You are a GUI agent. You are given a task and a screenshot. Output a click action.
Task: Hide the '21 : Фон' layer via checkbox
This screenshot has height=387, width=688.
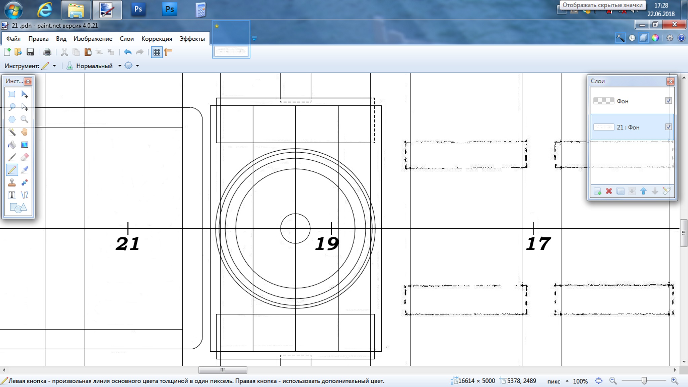668,127
